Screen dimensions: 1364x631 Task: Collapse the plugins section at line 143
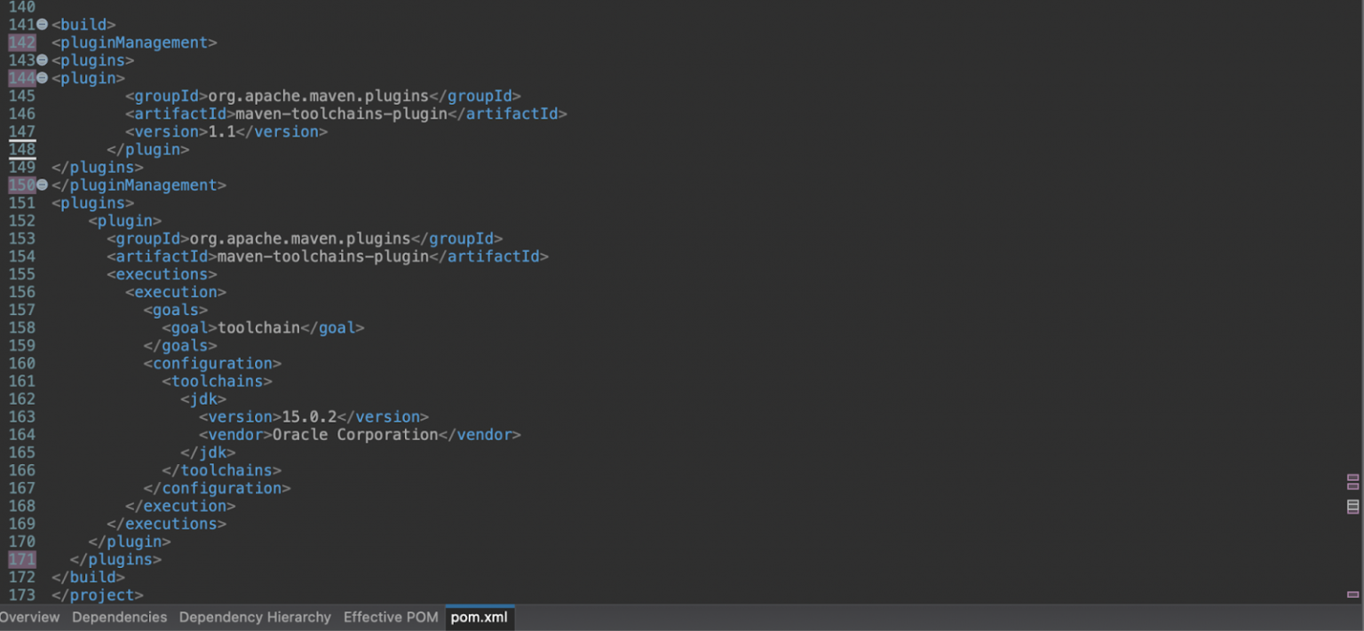tap(41, 60)
